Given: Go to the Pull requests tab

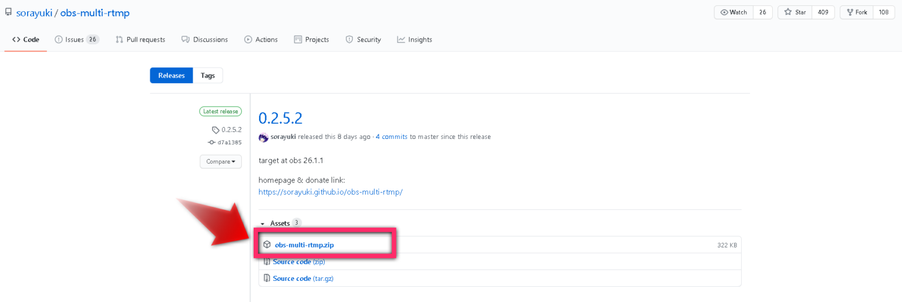Looking at the screenshot, I should point(140,39).
